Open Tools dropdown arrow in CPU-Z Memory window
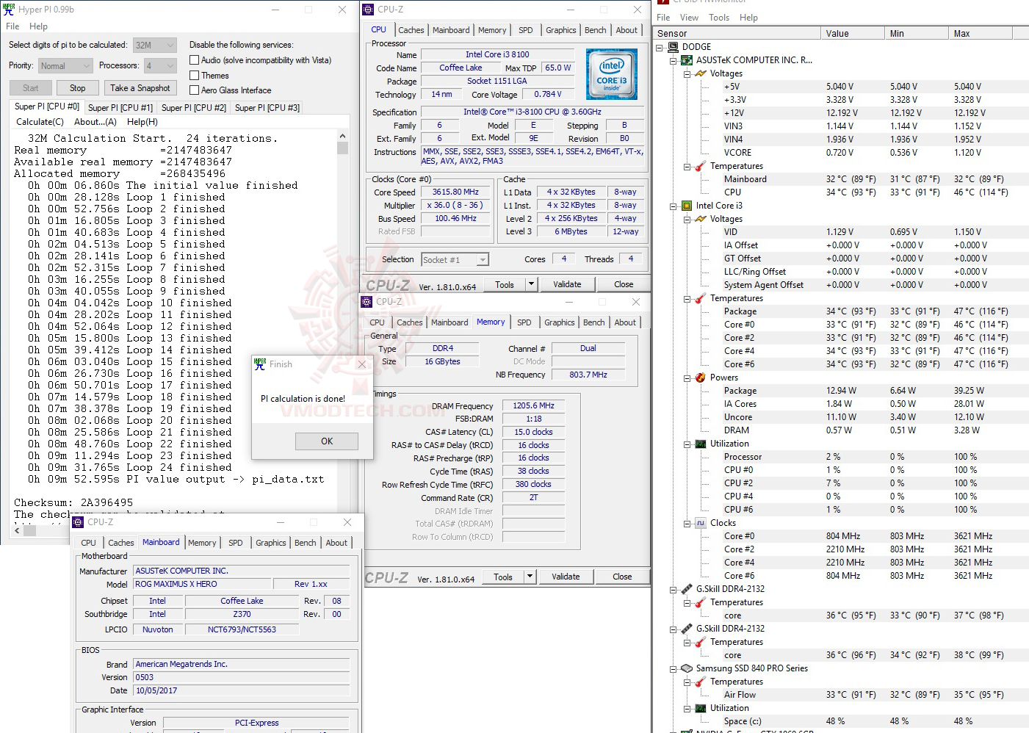1029x733 pixels. [530, 577]
